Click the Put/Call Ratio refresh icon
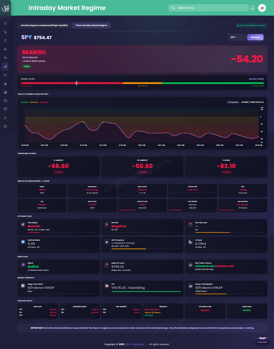This screenshot has height=349, width=274. click(x=23, y=242)
